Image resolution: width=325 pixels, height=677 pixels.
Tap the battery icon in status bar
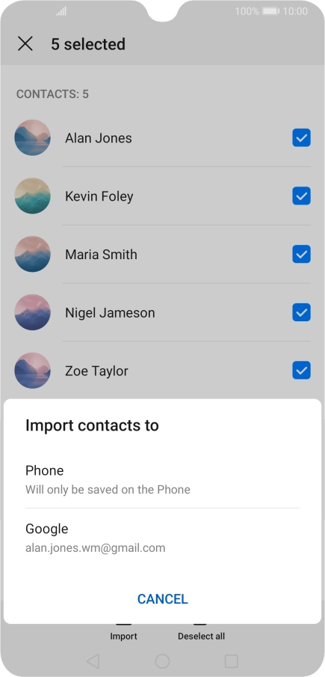tap(270, 11)
